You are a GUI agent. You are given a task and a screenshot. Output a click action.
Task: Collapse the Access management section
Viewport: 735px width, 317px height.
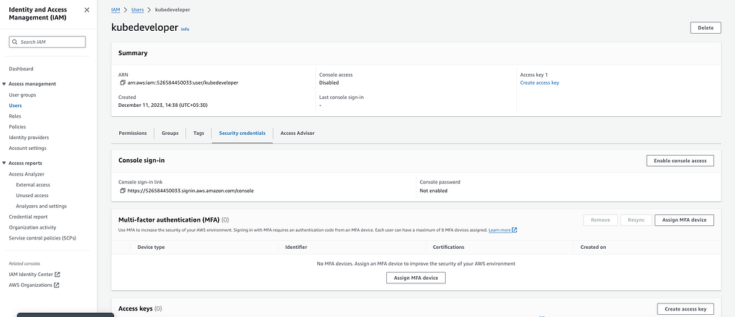4,85
